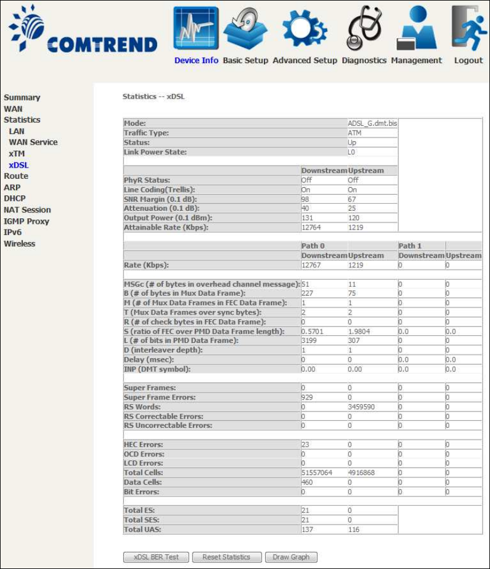Select the Advanced Setup label
This screenshot has height=569, width=490.
[305, 60]
